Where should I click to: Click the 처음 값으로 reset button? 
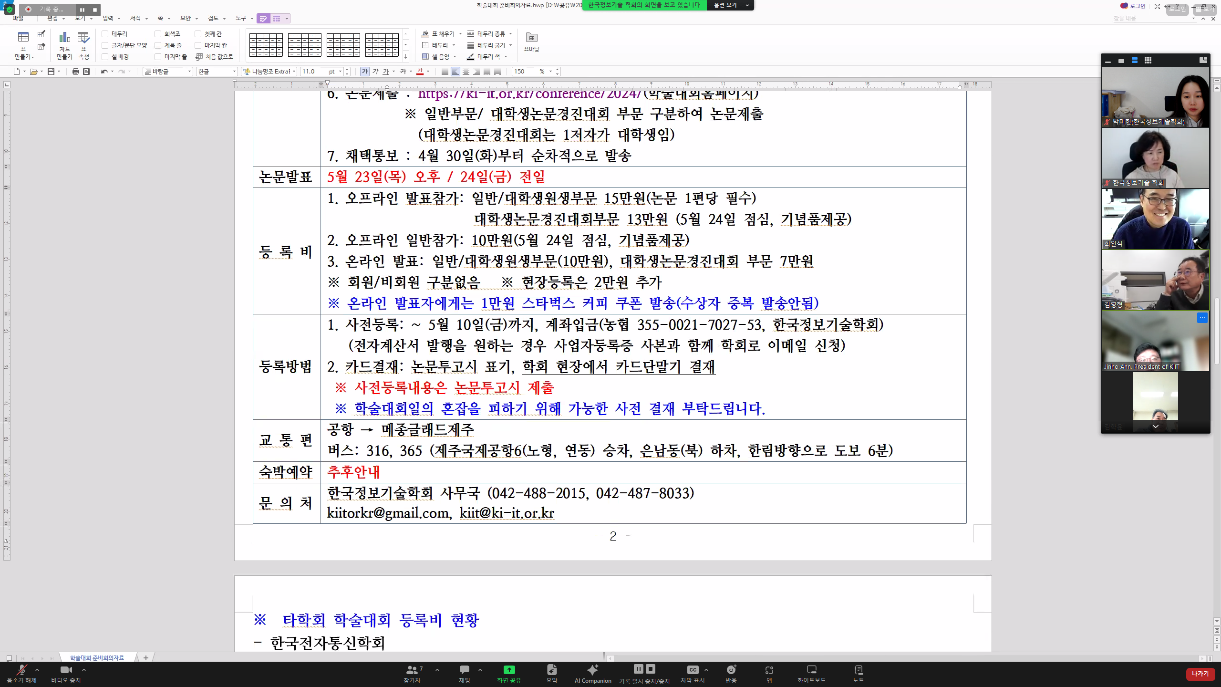[215, 56]
